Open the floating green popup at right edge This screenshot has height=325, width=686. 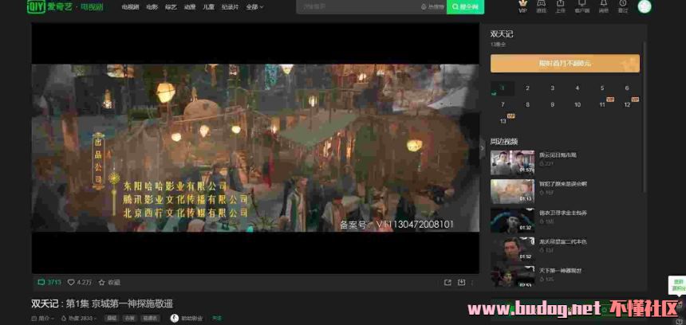(676, 285)
